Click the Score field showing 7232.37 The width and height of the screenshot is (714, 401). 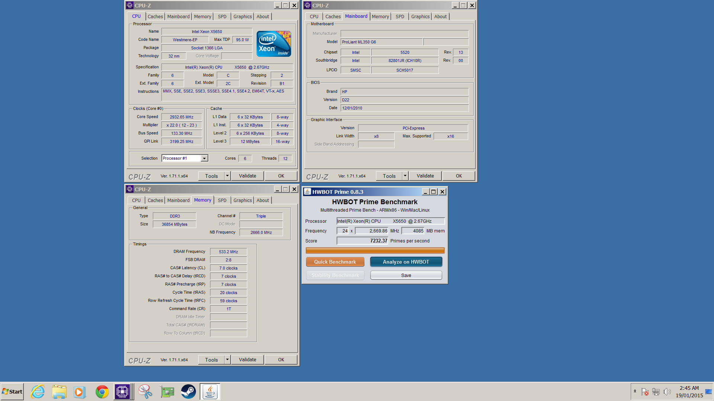[363, 241]
